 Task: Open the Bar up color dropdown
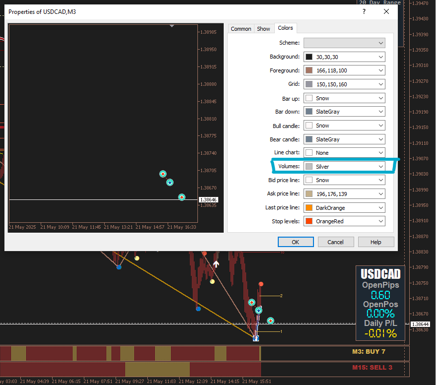pyautogui.click(x=344, y=98)
